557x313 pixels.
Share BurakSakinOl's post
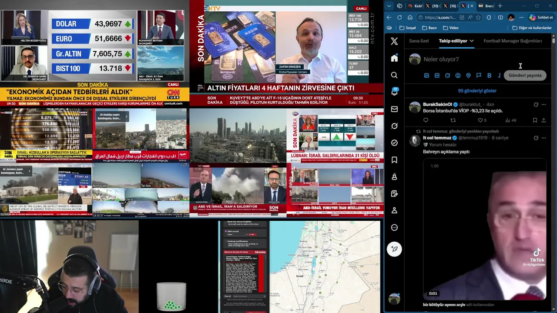pyautogui.click(x=544, y=120)
